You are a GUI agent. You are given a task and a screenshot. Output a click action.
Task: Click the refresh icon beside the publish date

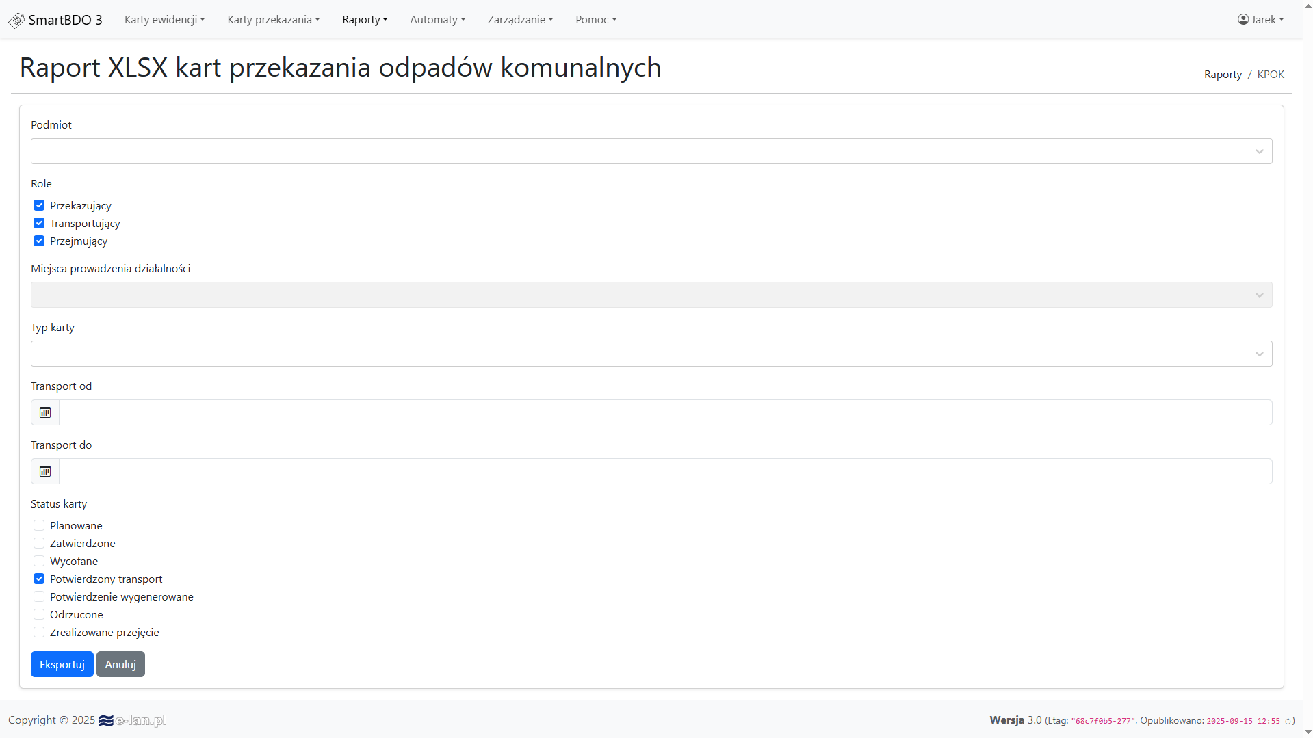1288,721
